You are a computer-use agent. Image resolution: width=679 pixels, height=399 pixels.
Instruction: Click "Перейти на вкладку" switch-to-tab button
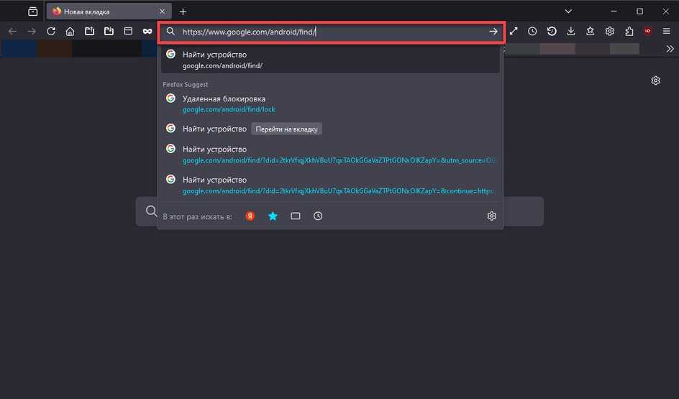287,129
